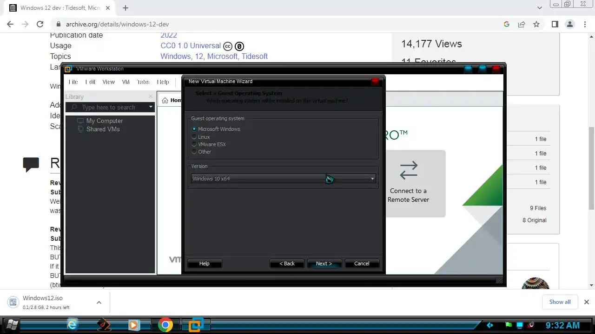Image resolution: width=595 pixels, height=334 pixels.
Task: Open the Microsoft topic link
Action: click(222, 56)
